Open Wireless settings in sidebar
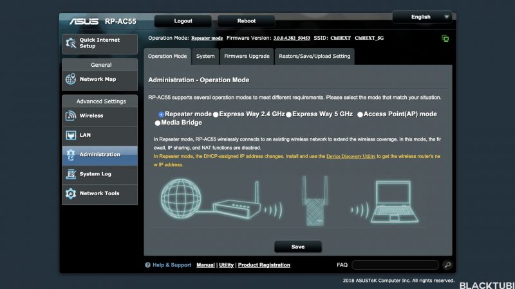The height and width of the screenshot is (289, 515). click(100, 116)
